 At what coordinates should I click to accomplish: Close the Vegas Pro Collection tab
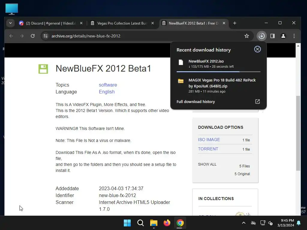pyautogui.click(x=153, y=23)
